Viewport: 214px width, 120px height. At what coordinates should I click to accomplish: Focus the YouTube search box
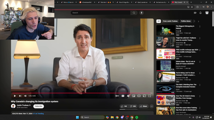click(101, 13)
